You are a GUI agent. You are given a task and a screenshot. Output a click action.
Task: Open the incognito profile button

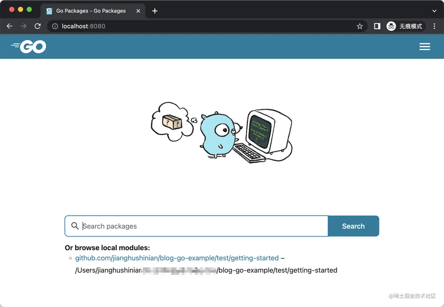[406, 26]
